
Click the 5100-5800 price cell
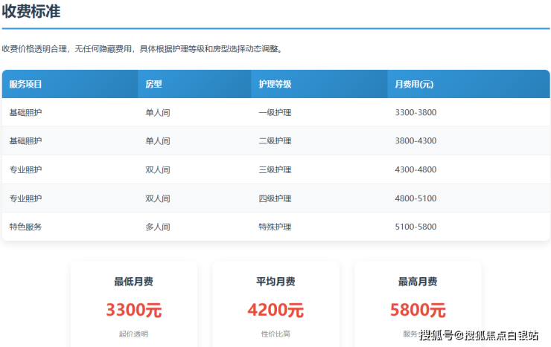tap(415, 227)
